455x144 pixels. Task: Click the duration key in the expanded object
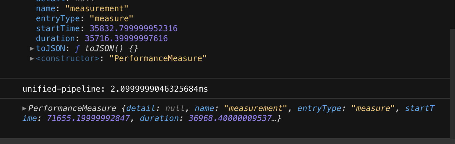(x=55, y=38)
